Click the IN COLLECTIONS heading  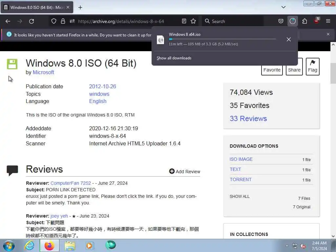(249, 234)
